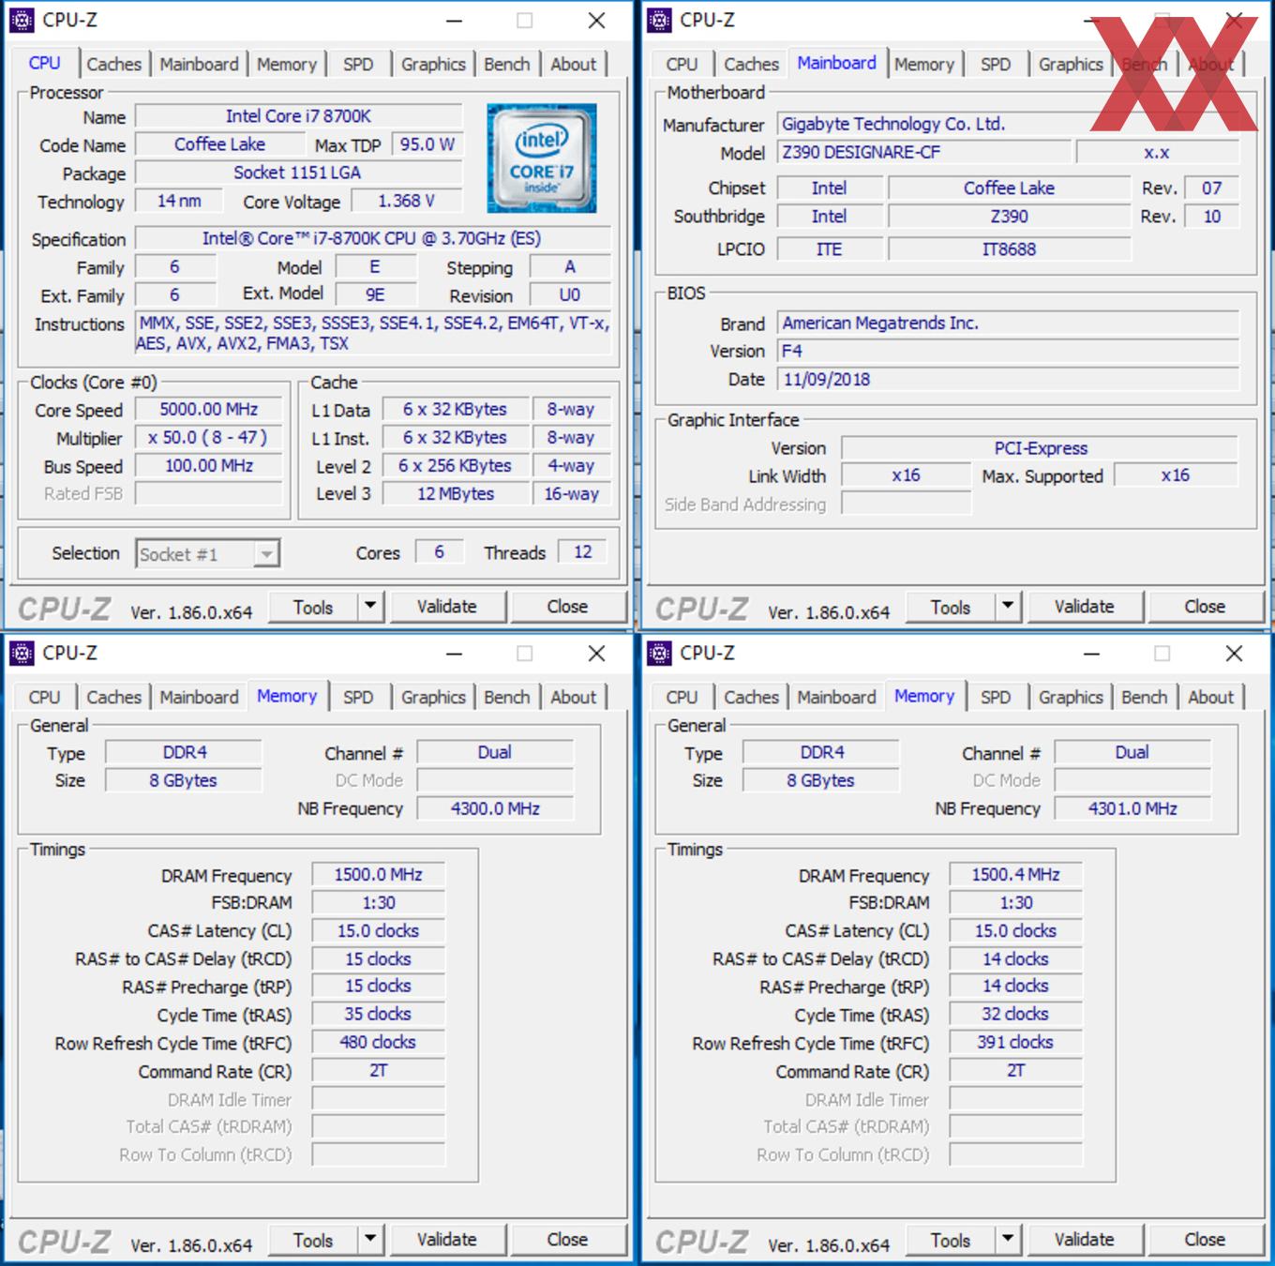Click Close button in bottom-right Memory window

1205,1240
